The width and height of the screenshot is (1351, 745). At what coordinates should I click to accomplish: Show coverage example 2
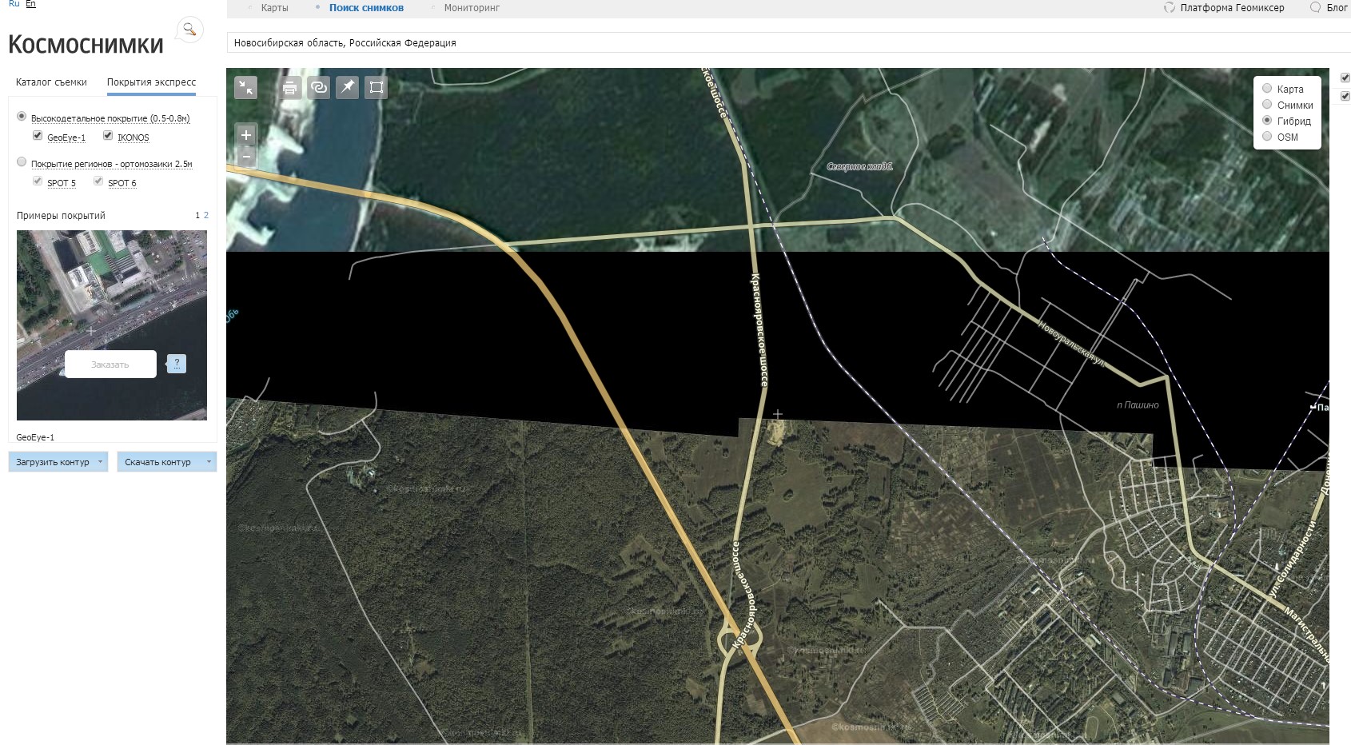tap(206, 216)
